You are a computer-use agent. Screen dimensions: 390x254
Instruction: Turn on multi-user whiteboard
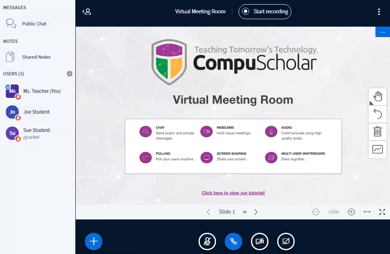click(378, 149)
